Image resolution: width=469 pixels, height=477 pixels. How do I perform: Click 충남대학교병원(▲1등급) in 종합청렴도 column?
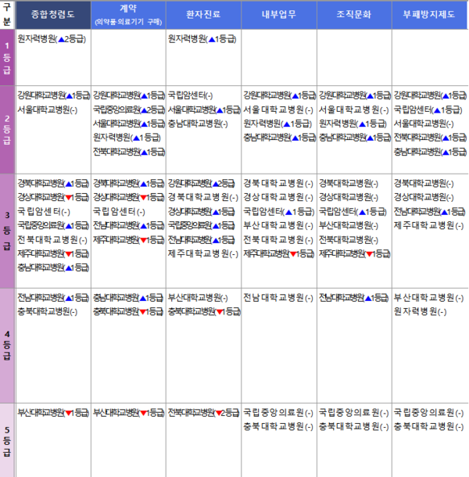pyautogui.click(x=53, y=267)
